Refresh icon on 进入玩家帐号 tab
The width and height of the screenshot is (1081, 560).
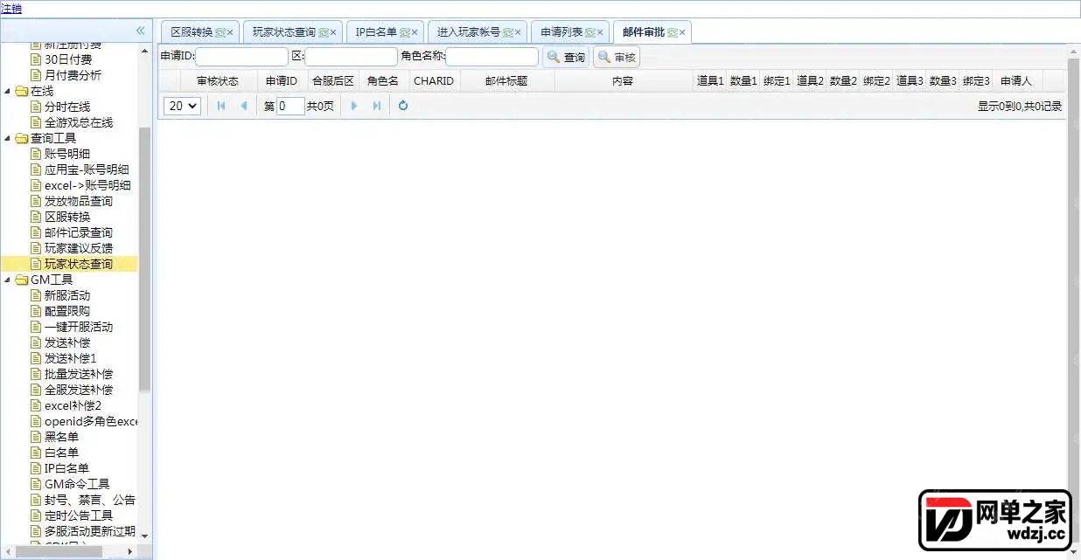point(507,32)
